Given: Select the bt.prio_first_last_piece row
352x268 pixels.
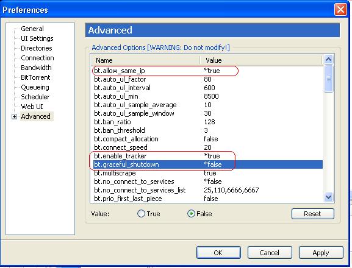Looking at the screenshot, I should tap(208, 199).
